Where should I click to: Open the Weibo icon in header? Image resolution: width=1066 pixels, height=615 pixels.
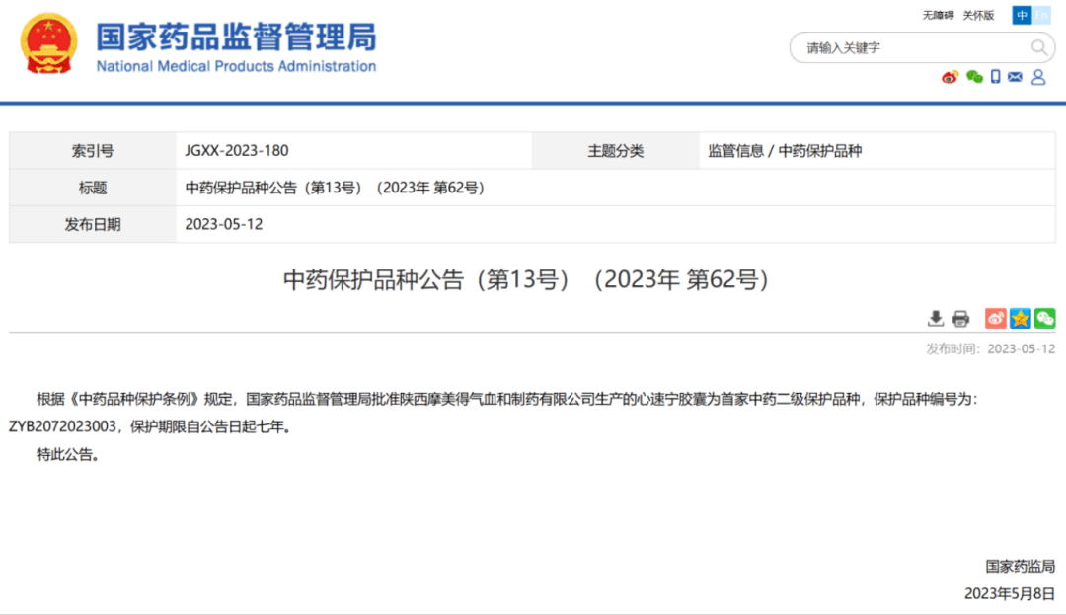950,77
